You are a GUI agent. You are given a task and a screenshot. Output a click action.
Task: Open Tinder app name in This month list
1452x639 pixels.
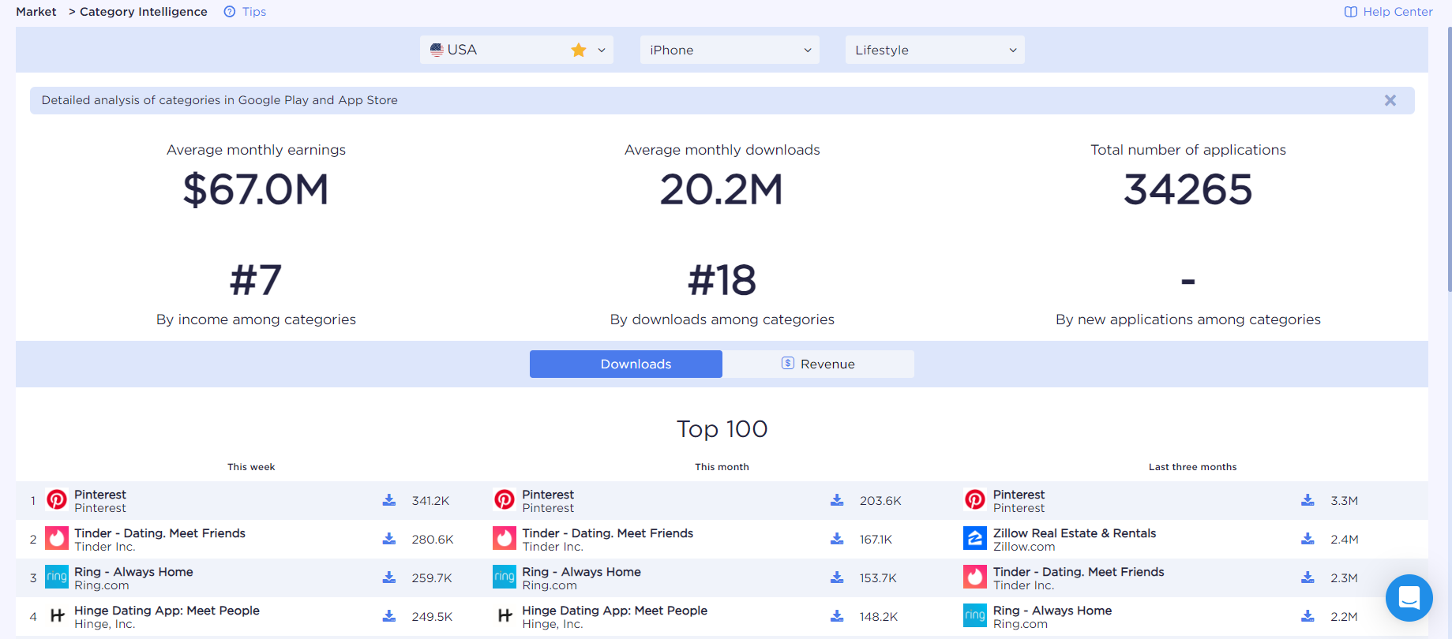coord(608,533)
